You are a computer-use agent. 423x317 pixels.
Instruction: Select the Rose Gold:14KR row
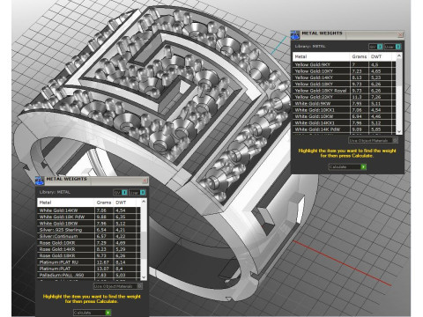89,249
